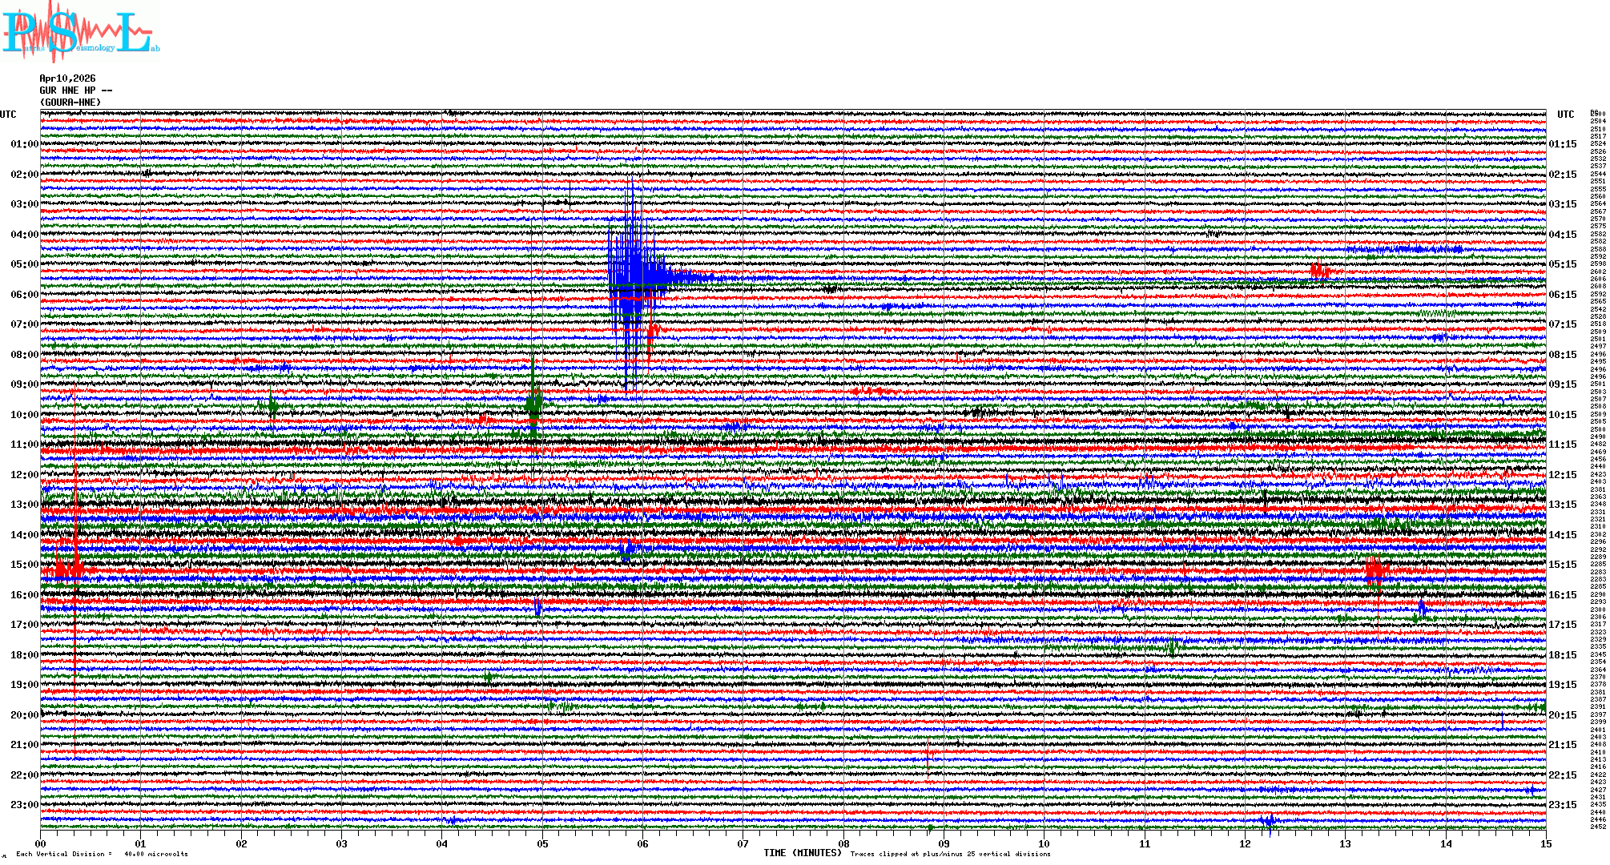Click the Apr10,2026 date label

coord(67,78)
